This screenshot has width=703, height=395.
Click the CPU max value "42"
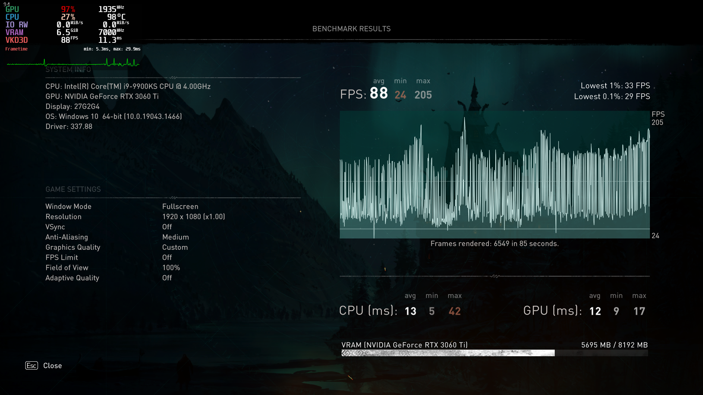click(455, 311)
